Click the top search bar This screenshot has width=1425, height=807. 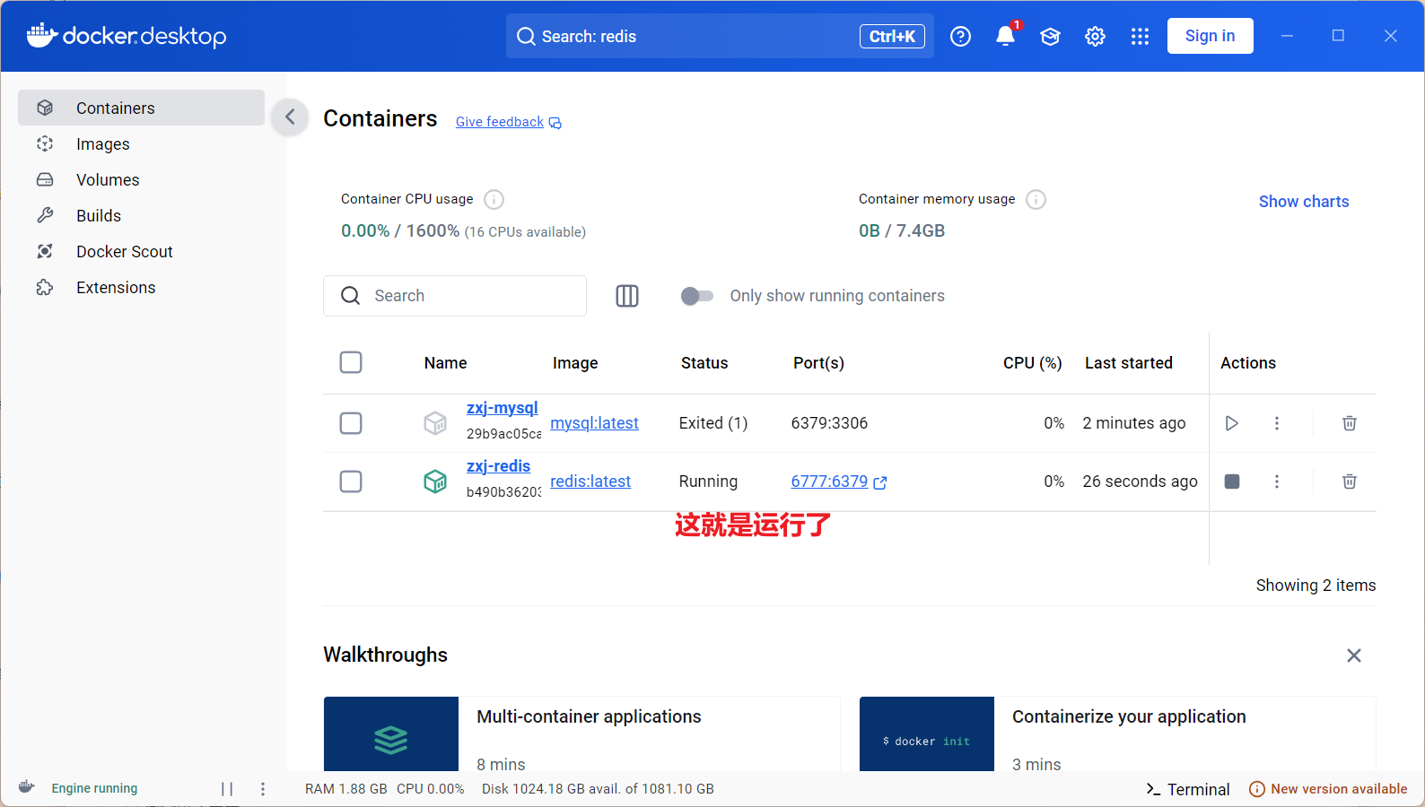coord(720,36)
